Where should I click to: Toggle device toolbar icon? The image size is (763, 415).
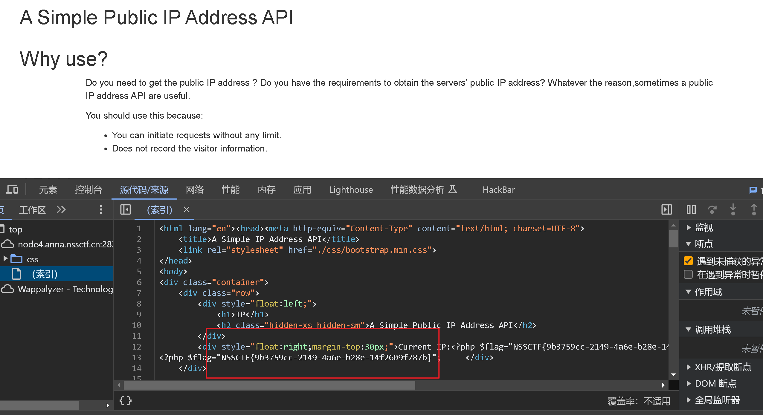tap(12, 189)
